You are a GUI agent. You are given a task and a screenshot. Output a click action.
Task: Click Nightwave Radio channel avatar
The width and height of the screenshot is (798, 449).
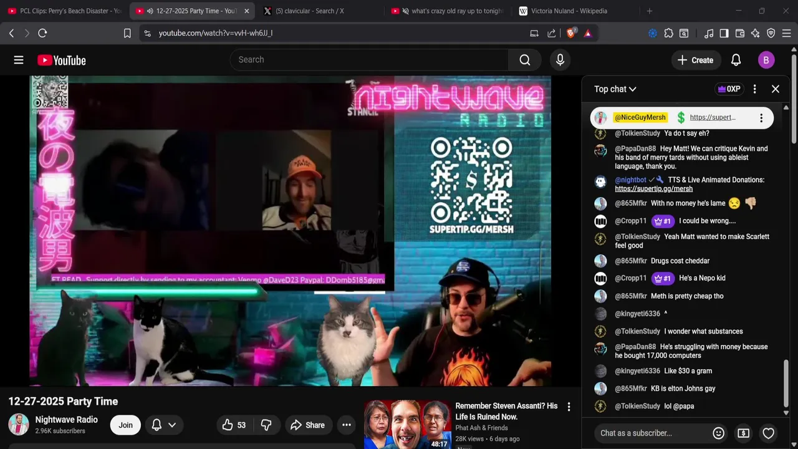pyautogui.click(x=19, y=425)
